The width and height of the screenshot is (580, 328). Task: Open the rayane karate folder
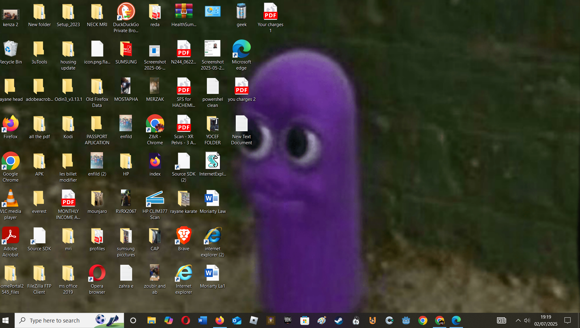point(184,202)
